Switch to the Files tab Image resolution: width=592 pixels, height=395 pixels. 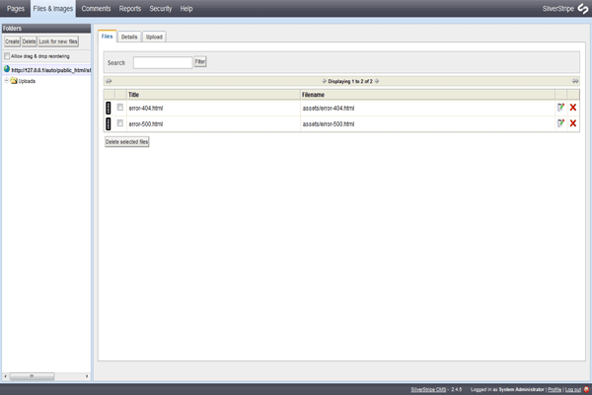coord(108,37)
